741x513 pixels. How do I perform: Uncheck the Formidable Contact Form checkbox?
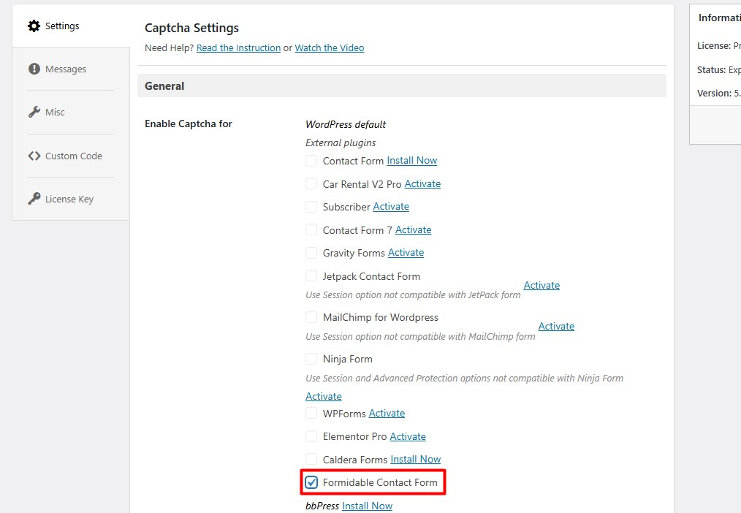pos(311,482)
